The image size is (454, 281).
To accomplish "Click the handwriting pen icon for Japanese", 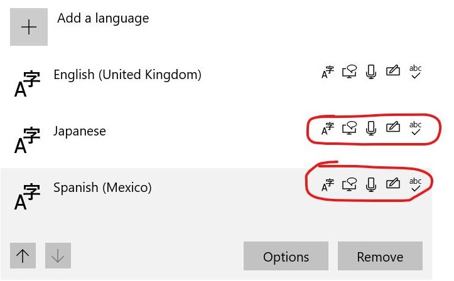I will point(393,127).
